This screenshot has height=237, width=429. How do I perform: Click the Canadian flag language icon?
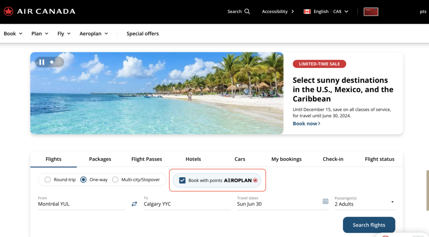307,11
